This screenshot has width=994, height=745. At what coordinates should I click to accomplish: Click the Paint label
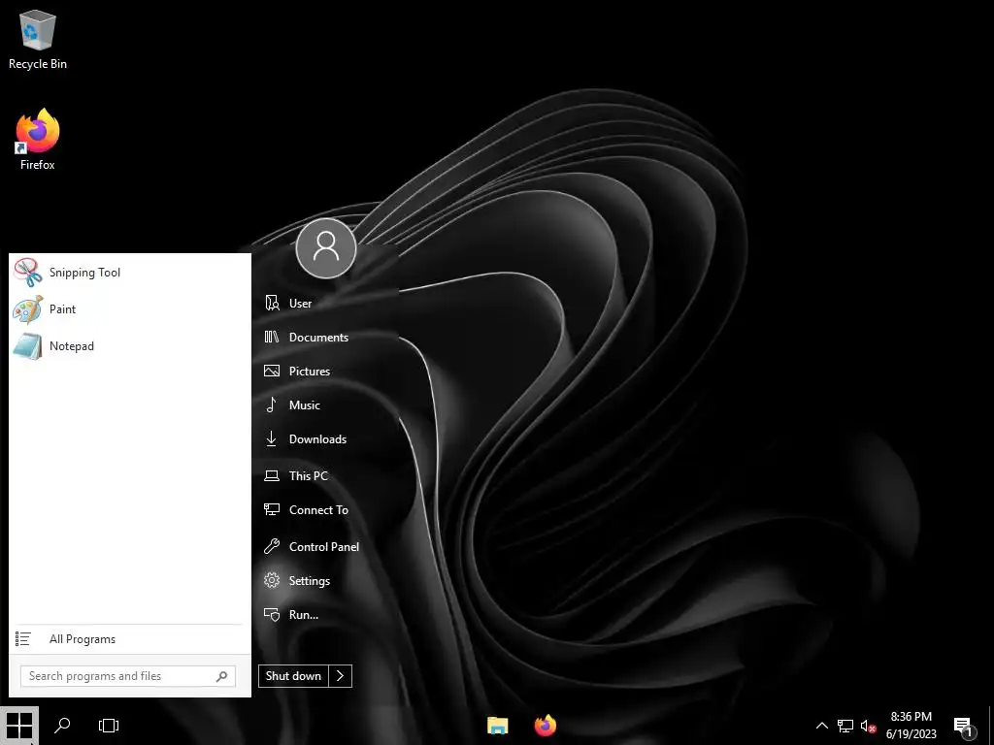(63, 309)
